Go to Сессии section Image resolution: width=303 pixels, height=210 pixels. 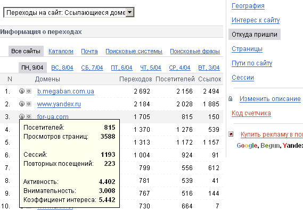243,78
